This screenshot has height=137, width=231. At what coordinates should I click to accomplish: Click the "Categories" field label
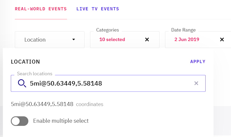point(108,30)
